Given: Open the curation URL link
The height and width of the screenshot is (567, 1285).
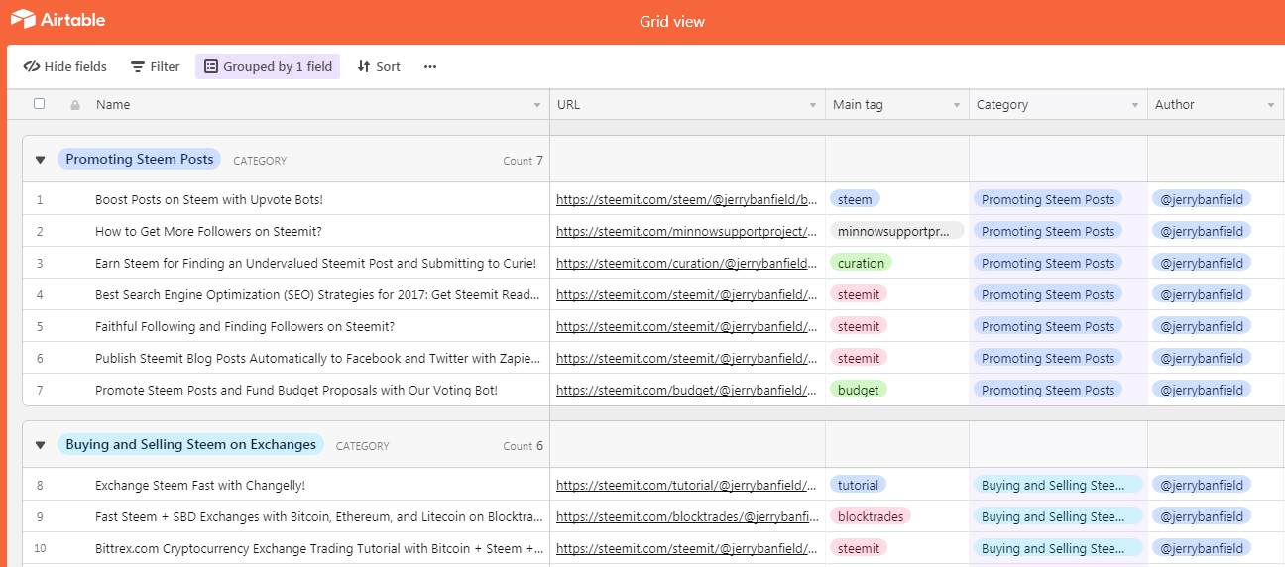Looking at the screenshot, I should pyautogui.click(x=688, y=263).
